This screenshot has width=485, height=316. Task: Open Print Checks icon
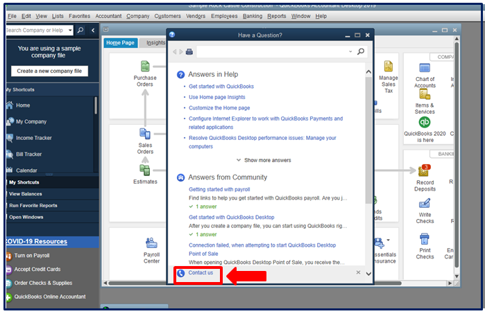(425, 239)
